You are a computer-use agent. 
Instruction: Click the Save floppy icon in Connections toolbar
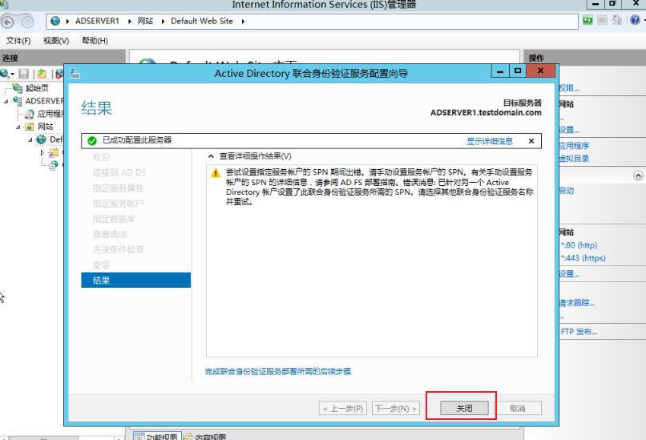click(x=23, y=74)
